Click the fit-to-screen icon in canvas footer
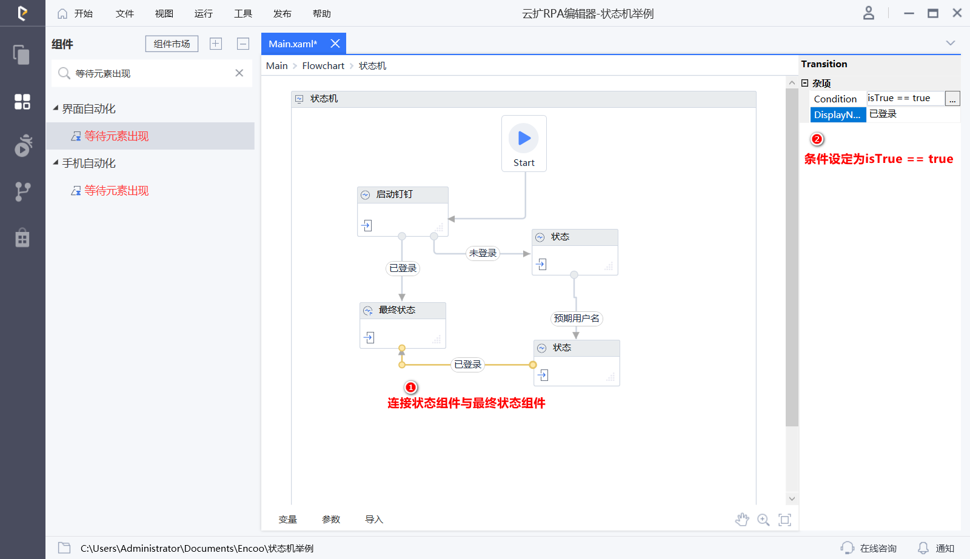The width and height of the screenshot is (970, 559). pyautogui.click(x=784, y=520)
